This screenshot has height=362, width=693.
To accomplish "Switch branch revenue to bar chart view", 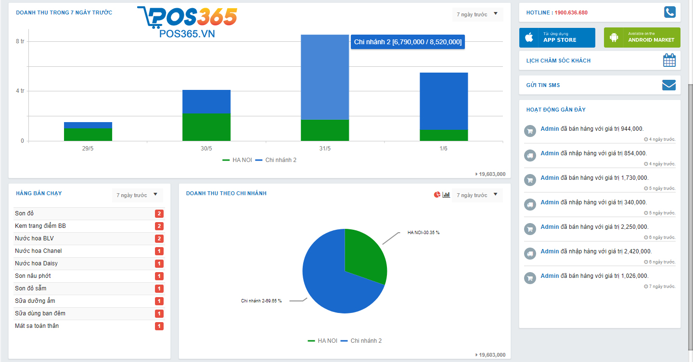I will click(x=446, y=195).
